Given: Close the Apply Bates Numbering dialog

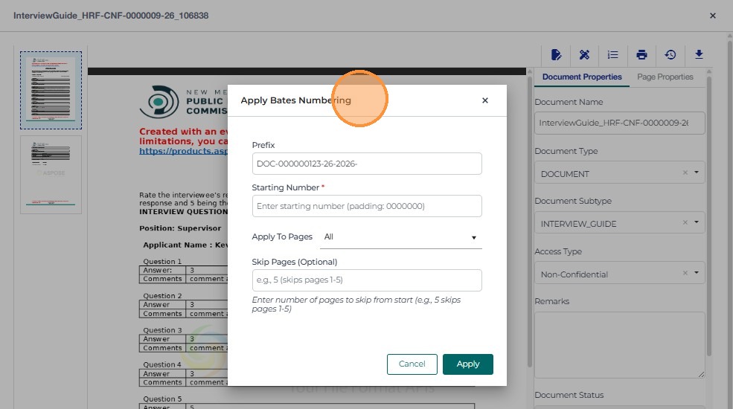Looking at the screenshot, I should coord(484,100).
